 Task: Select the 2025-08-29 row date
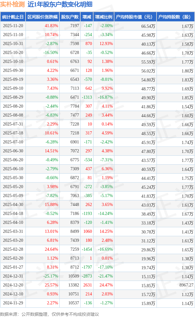point(13,97)
